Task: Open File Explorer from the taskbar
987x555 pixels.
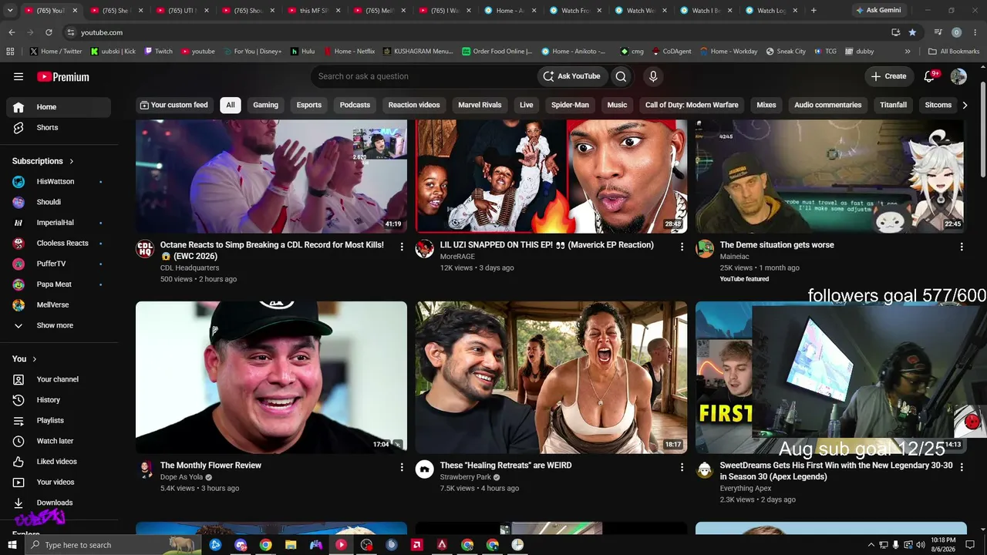Action: click(291, 545)
